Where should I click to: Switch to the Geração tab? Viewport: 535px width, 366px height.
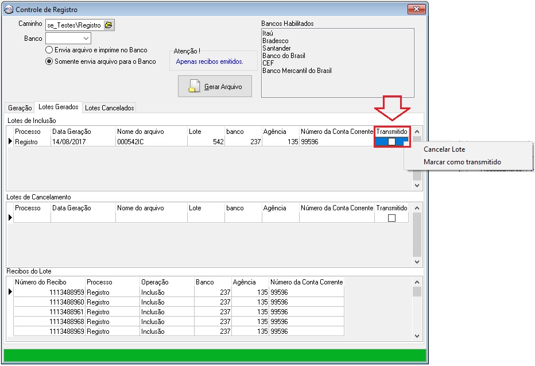coord(20,108)
